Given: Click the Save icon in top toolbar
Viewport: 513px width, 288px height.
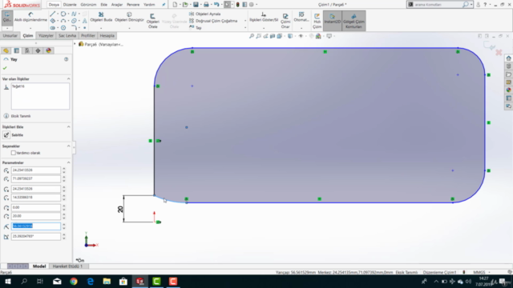Looking at the screenshot, I should coord(196,5).
